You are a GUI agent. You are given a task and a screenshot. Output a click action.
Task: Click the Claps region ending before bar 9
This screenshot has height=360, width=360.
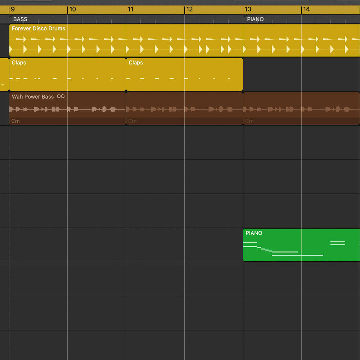click(x=4, y=75)
